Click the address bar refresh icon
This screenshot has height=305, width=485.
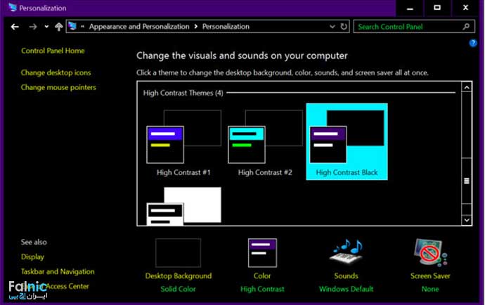(344, 27)
